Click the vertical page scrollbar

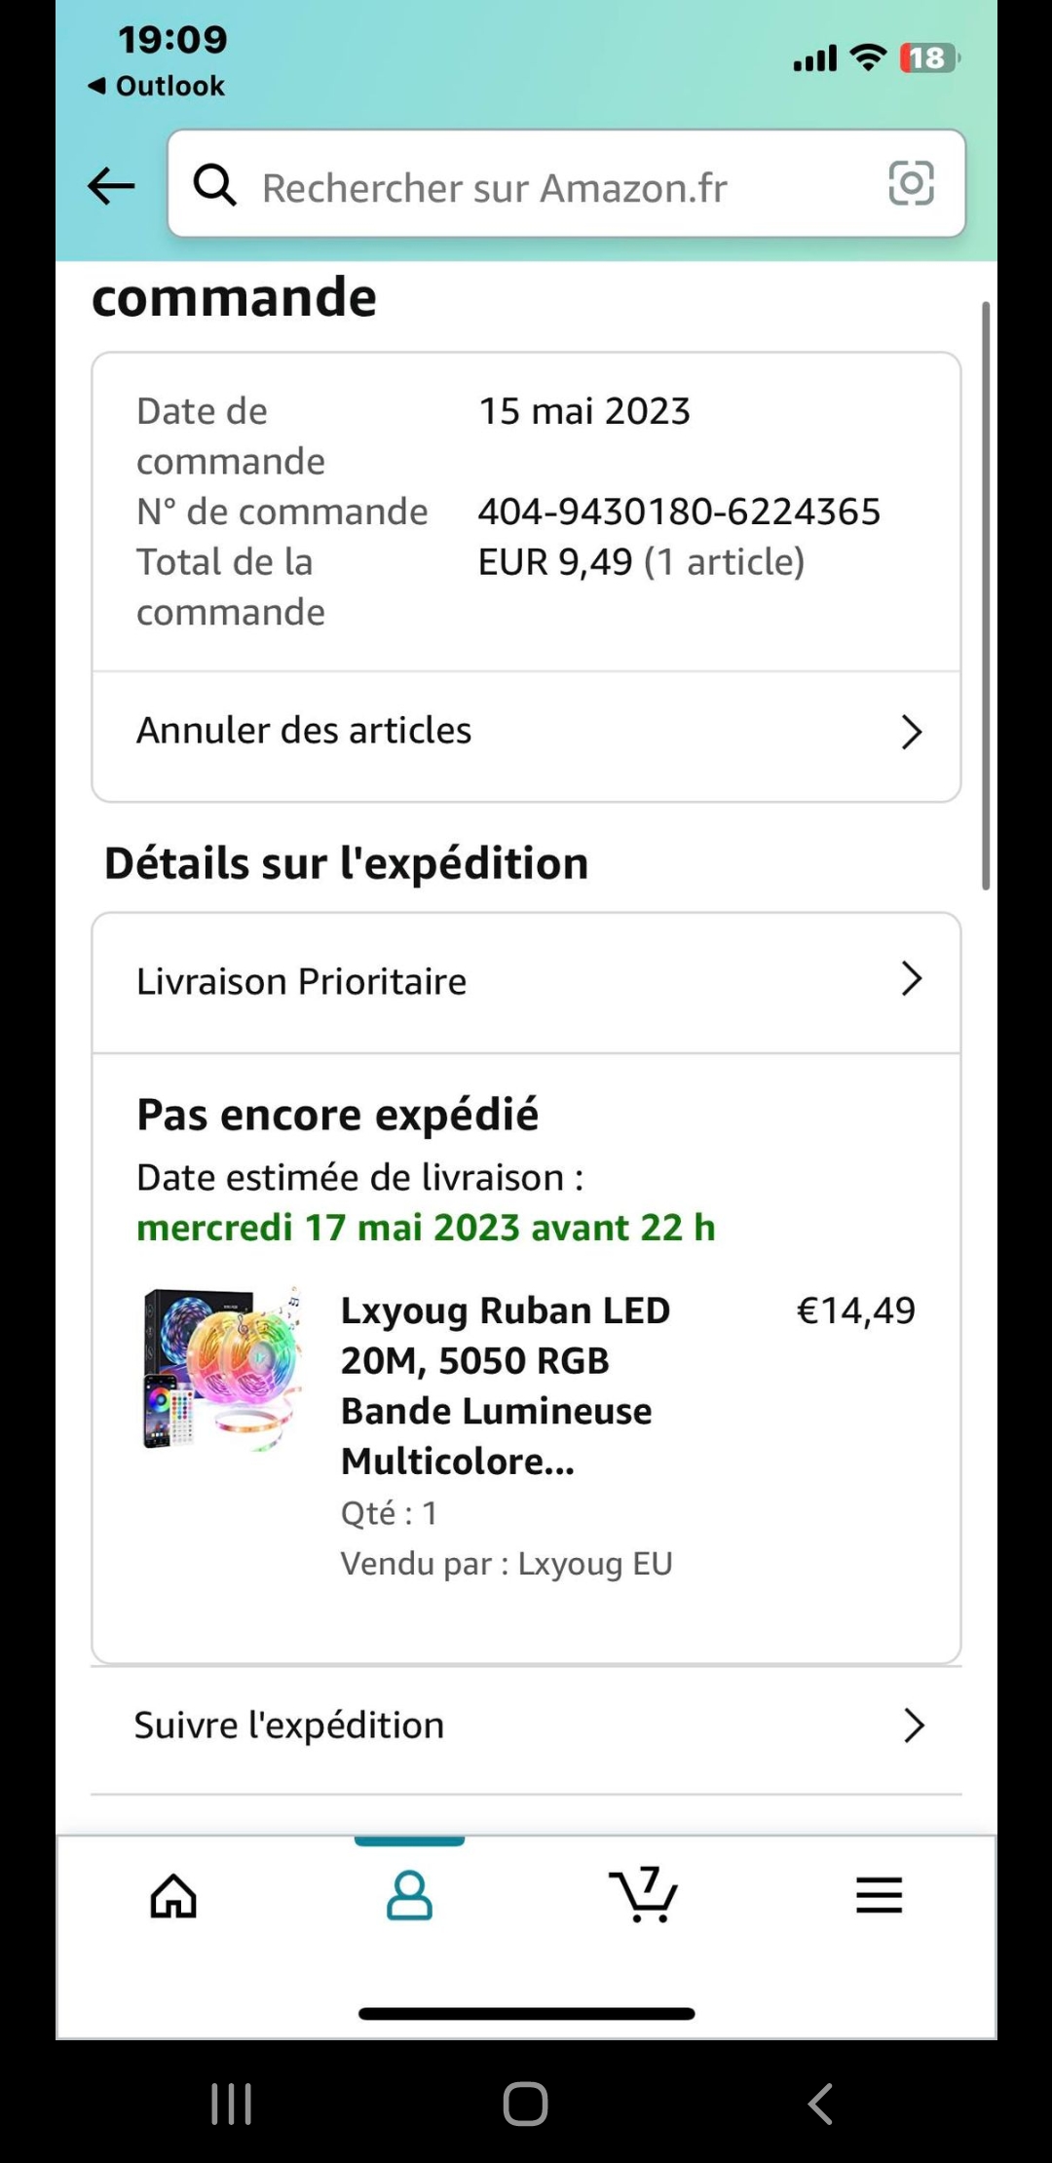986,594
